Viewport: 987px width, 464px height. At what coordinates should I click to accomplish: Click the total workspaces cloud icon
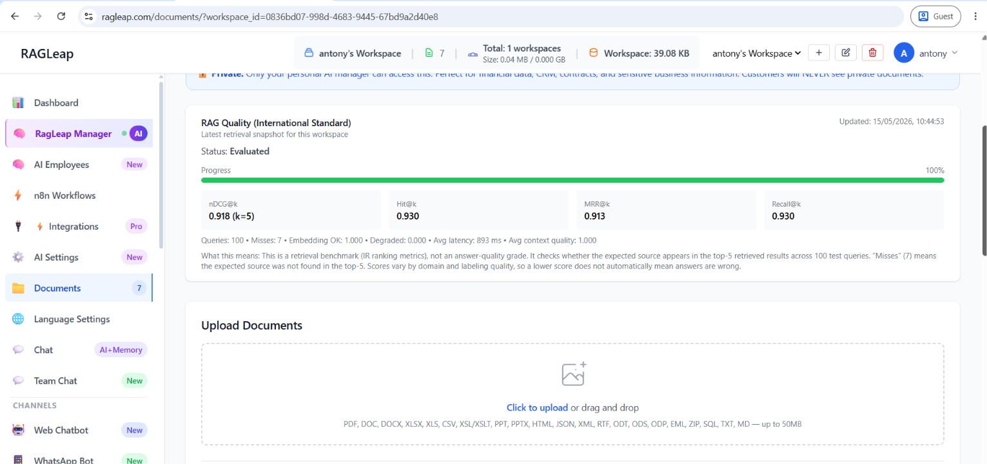click(x=473, y=54)
